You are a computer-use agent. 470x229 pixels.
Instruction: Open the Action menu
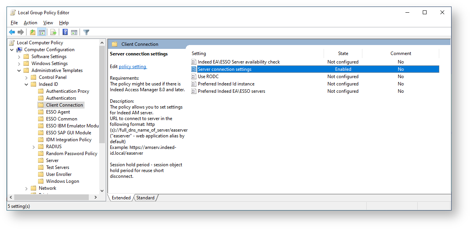click(x=30, y=23)
